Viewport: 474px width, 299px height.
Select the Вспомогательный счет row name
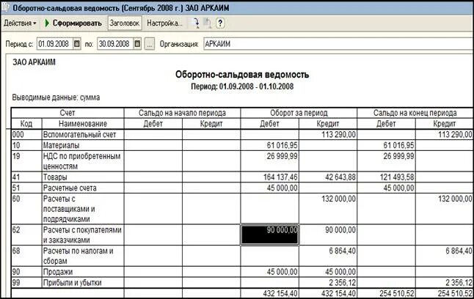pos(82,134)
